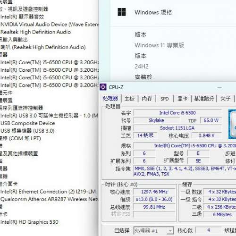Image resolution: width=236 pixels, height=236 pixels.
Task: Click the 14 纳米 process value
Action: pos(145,135)
